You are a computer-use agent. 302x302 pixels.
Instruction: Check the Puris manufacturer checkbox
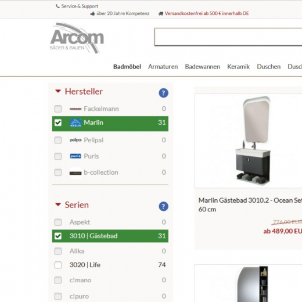click(58, 156)
